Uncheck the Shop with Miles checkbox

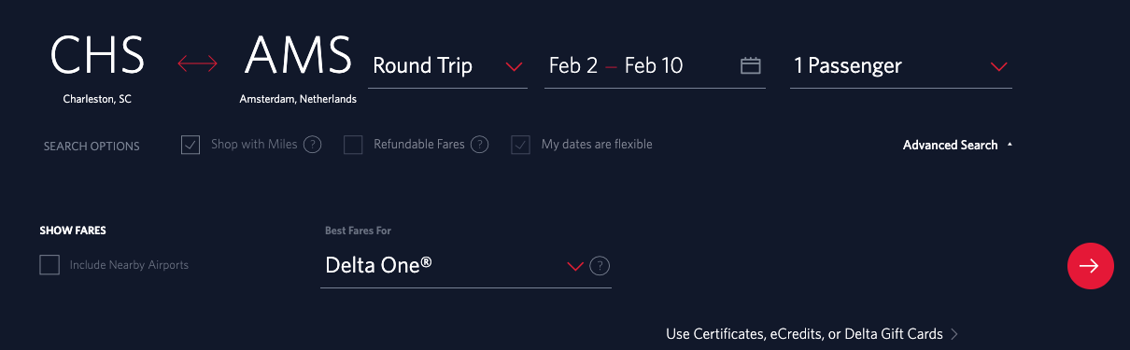pos(191,145)
